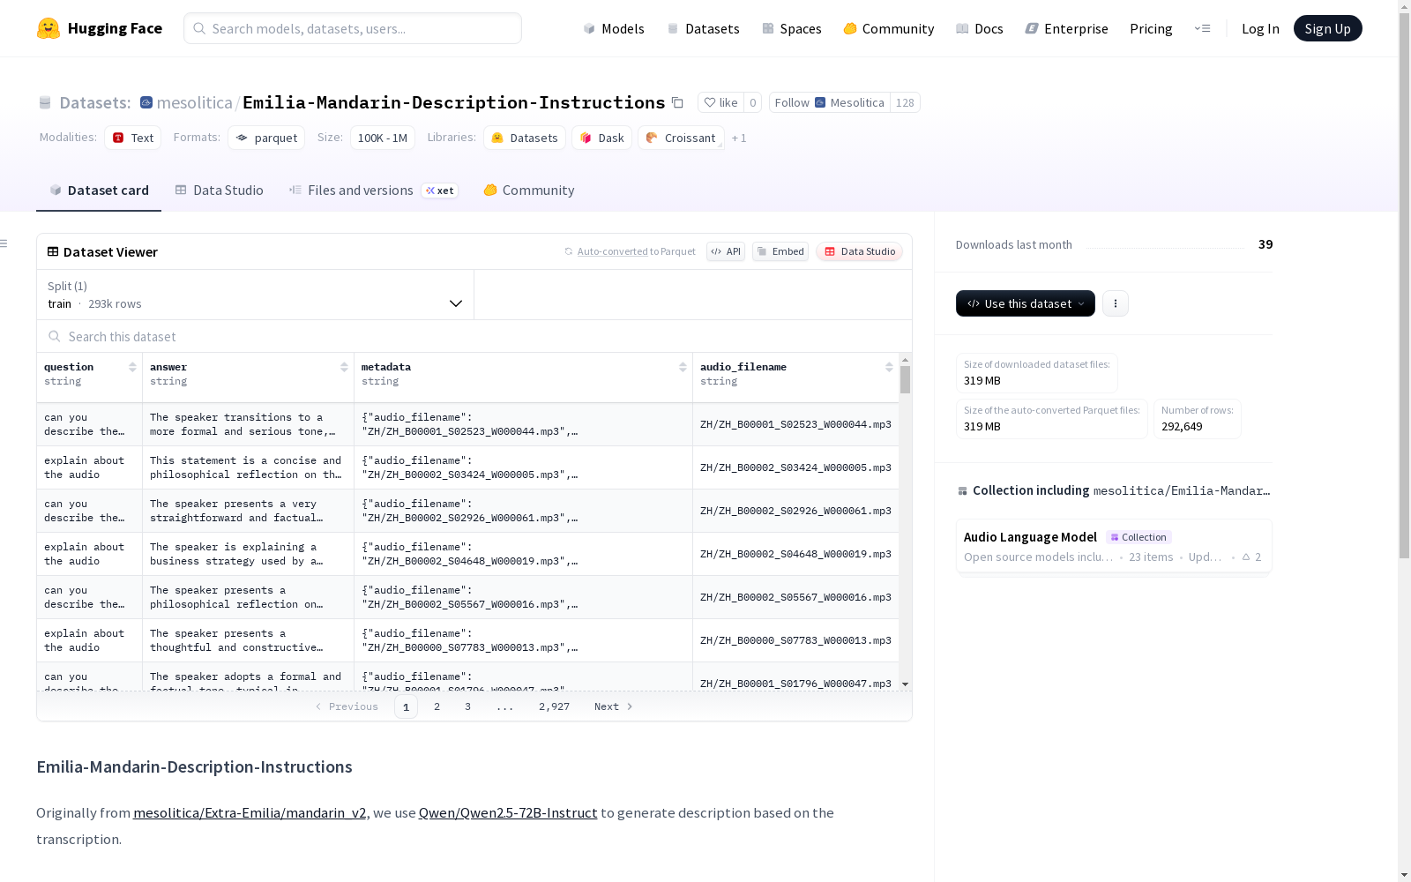The height and width of the screenshot is (882, 1411).
Task: Go to page 2 of the table
Action: (437, 706)
